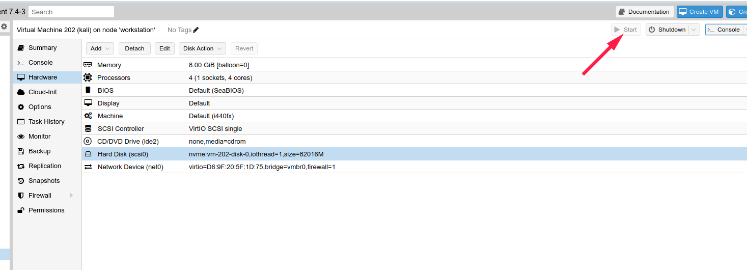Viewport: 747px width, 270px height.
Task: Click into the Search field
Action: coord(71,12)
